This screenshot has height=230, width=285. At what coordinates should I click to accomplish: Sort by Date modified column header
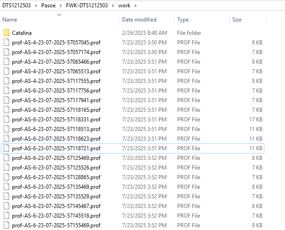(x=139, y=20)
